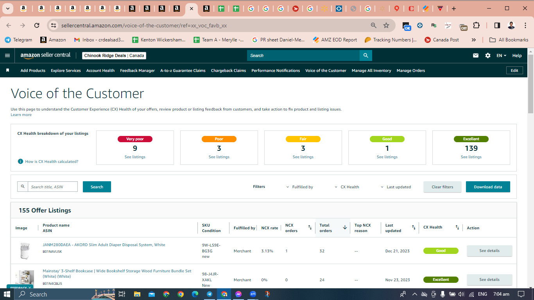Open the Chrome Extensions puzzle icon

pyautogui.click(x=476, y=25)
